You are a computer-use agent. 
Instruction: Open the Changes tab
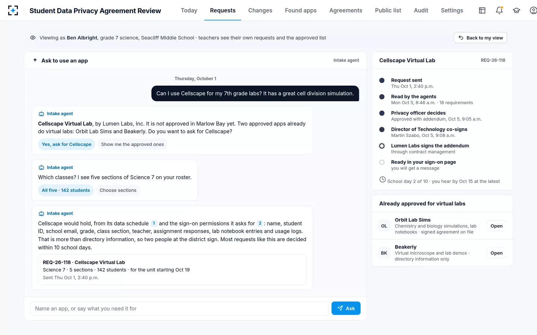260,10
